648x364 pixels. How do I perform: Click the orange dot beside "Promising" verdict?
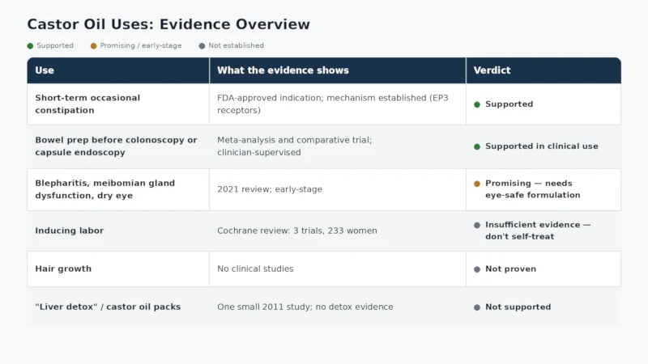(x=477, y=184)
